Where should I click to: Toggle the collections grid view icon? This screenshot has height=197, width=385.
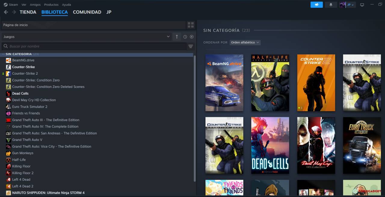click(x=191, y=25)
